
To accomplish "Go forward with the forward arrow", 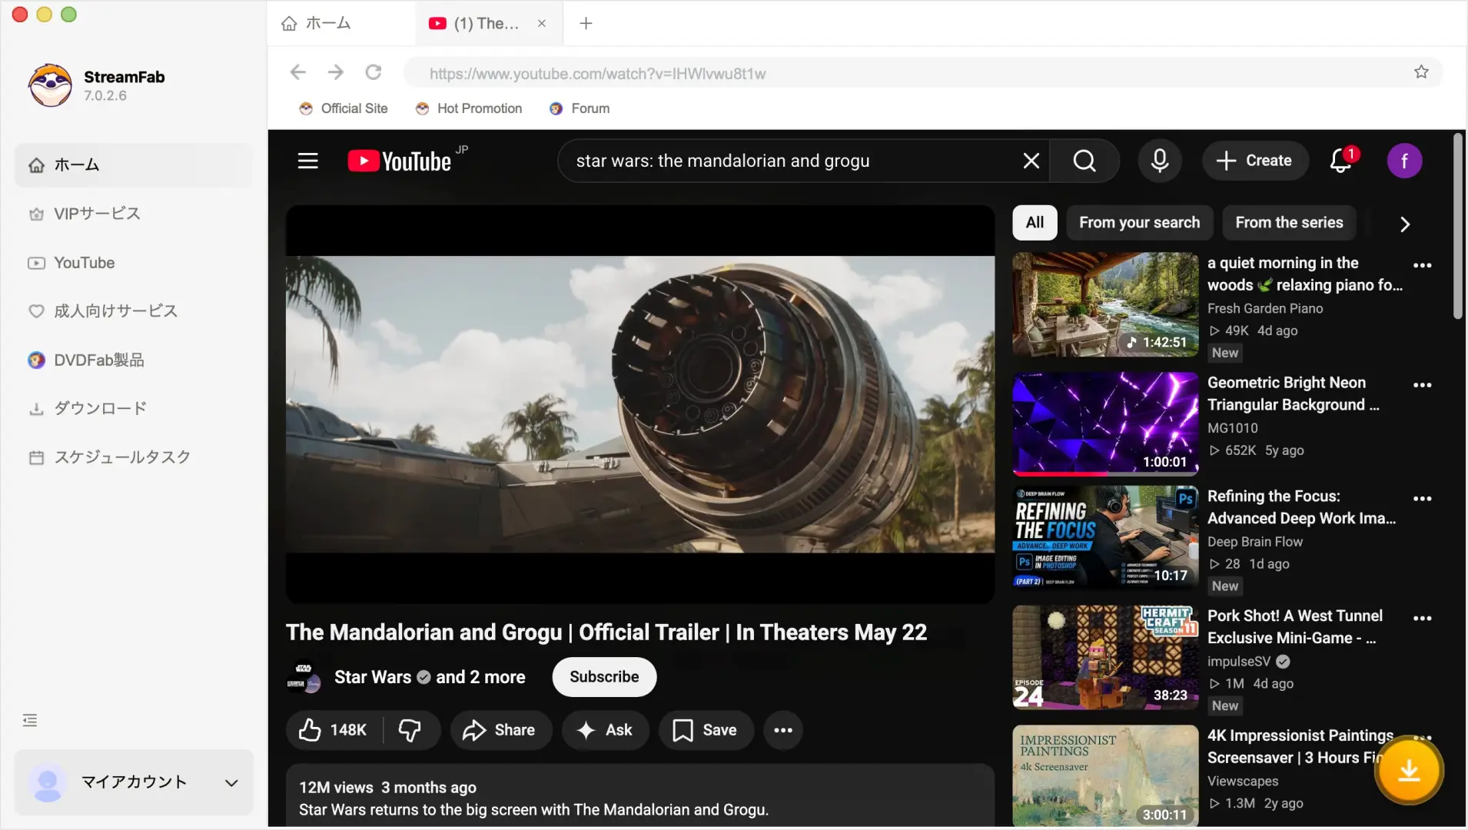I will click(336, 72).
